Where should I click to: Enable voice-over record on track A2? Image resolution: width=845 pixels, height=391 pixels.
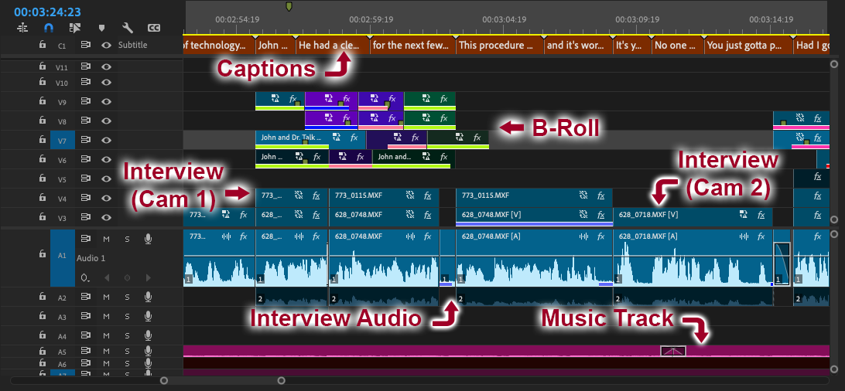coord(148,297)
